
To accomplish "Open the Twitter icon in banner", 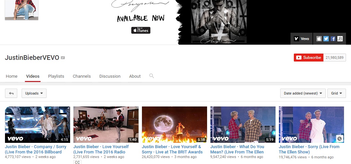I will tap(326, 39).
